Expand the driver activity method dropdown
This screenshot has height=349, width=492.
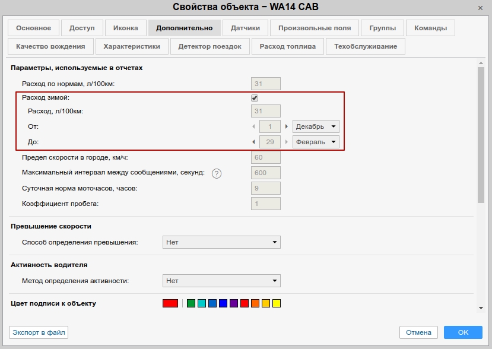click(x=221, y=281)
